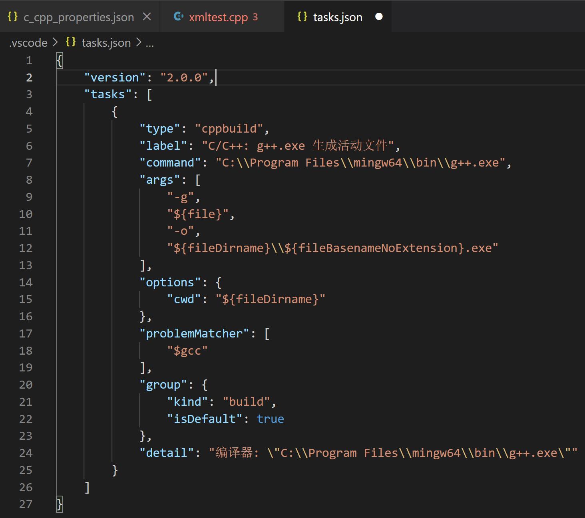Click the closing bracket on line 26
585x518 pixels.
(87, 487)
